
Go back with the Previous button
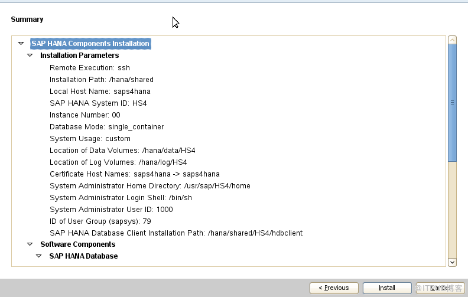334,288
